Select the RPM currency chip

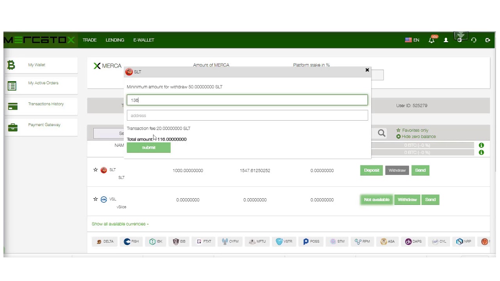(x=362, y=242)
